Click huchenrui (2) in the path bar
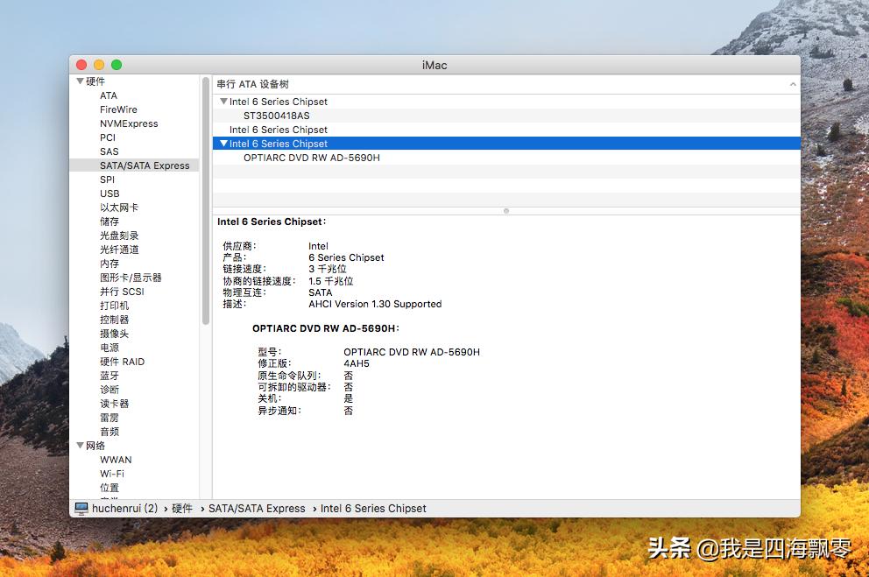869x577 pixels. 124,509
